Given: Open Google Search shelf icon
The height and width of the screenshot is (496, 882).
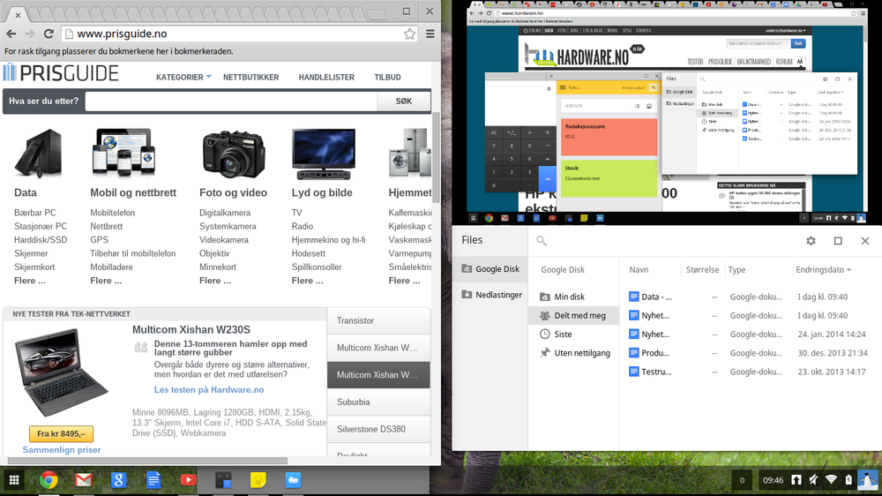Looking at the screenshot, I should [x=119, y=480].
